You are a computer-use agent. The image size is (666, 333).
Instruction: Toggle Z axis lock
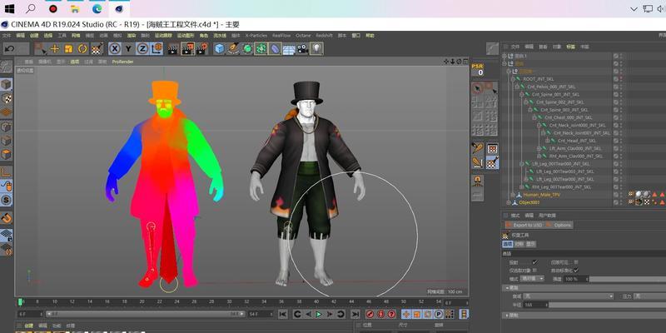[x=142, y=49]
